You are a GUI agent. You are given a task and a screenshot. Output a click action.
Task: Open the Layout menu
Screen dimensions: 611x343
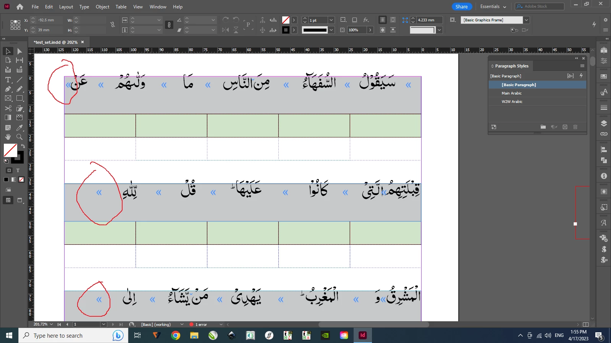pyautogui.click(x=66, y=7)
